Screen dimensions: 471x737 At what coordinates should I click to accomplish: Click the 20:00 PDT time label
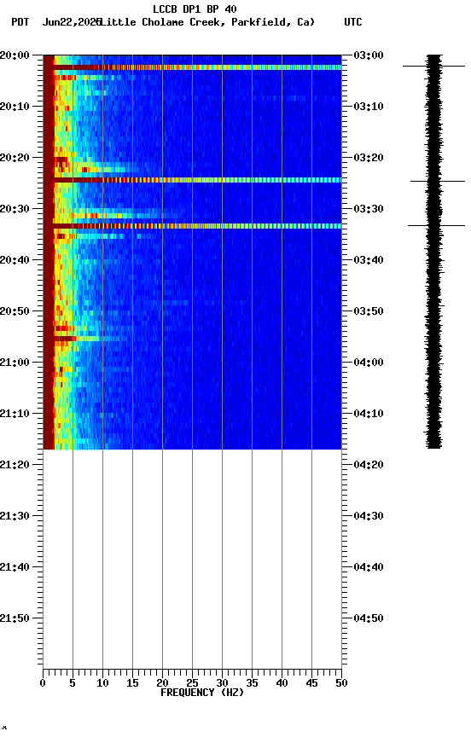click(15, 55)
